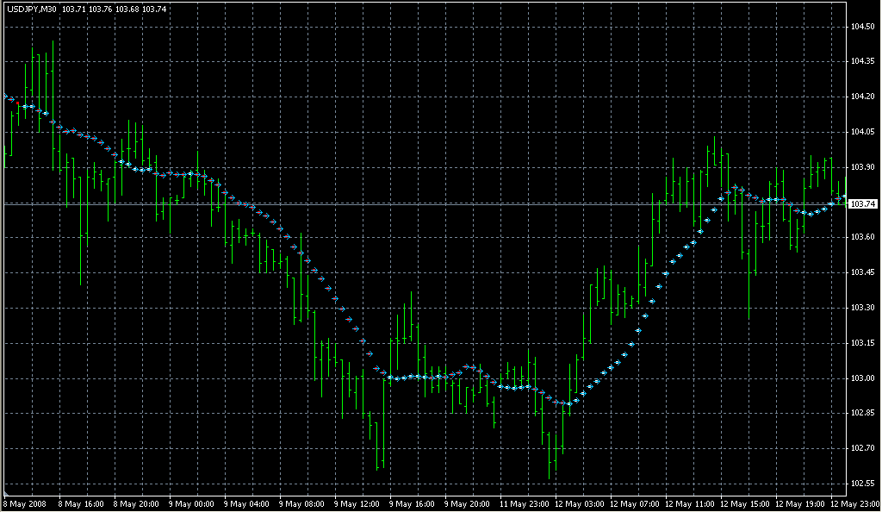Click the 104.20 price scale label
The width and height of the screenshot is (882, 512).
(x=861, y=97)
